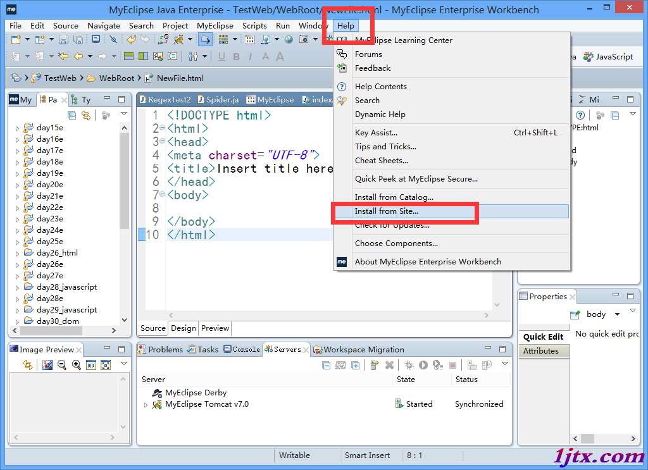Viewport: 648px width, 470px height.
Task: Click the camera snapshot icon in toolbar
Action: tap(303, 39)
